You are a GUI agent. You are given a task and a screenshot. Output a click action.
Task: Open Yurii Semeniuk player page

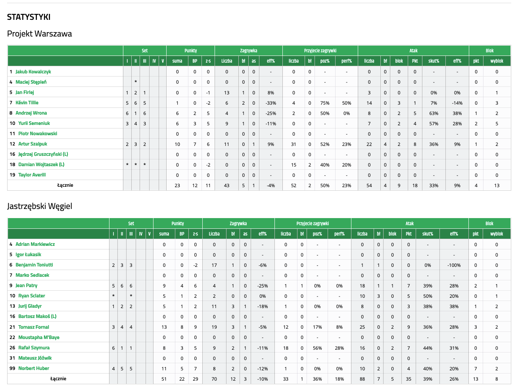(x=34, y=123)
